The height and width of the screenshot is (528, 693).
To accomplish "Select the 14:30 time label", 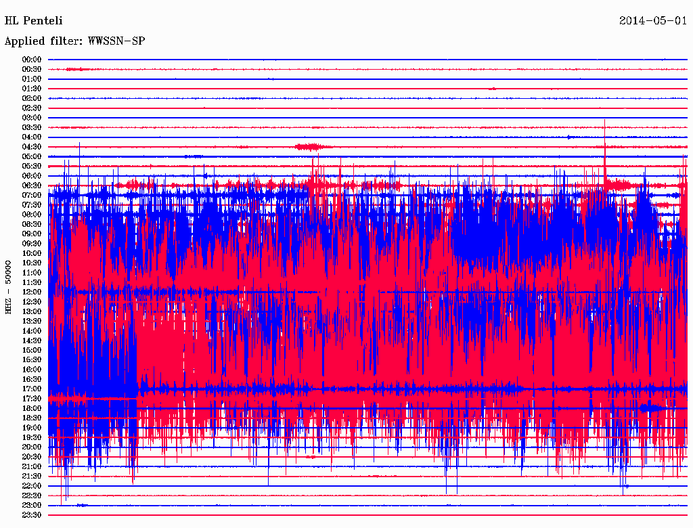I will coord(32,340).
